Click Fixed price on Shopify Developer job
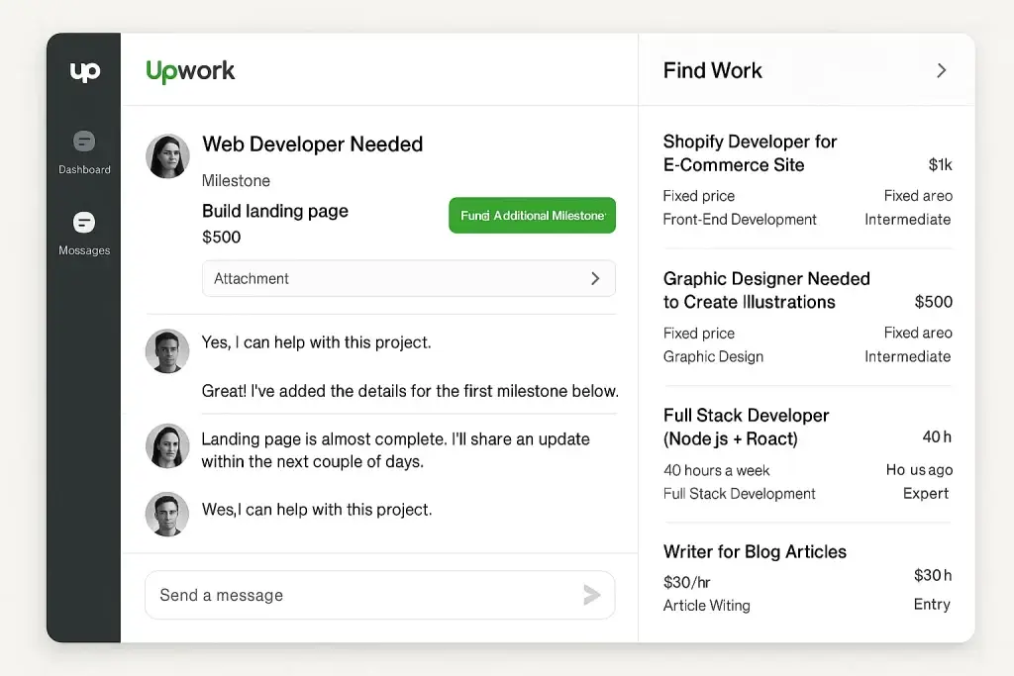The width and height of the screenshot is (1014, 676). point(699,196)
